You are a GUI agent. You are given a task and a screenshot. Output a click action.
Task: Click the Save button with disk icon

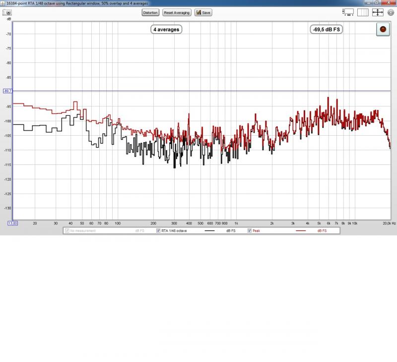[x=203, y=12]
